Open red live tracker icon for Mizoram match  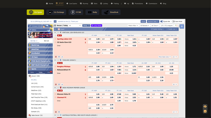click(x=56, y=112)
